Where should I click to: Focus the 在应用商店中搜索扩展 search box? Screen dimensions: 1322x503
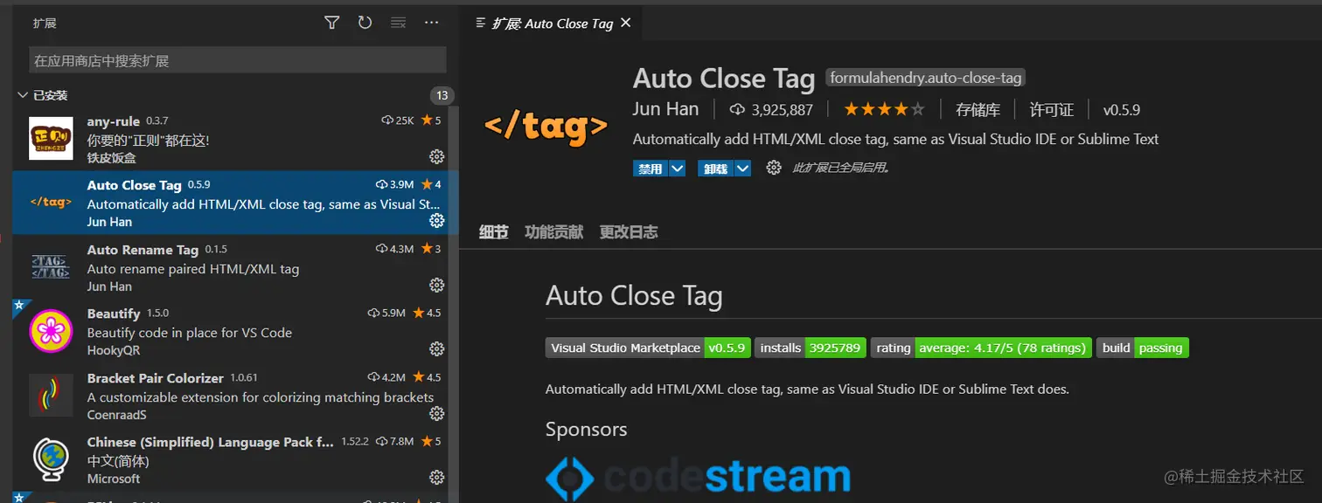point(238,60)
